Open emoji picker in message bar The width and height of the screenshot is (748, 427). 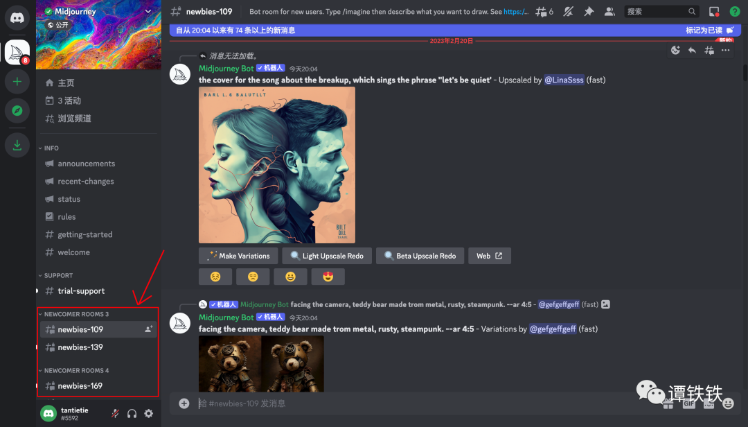pyautogui.click(x=728, y=404)
